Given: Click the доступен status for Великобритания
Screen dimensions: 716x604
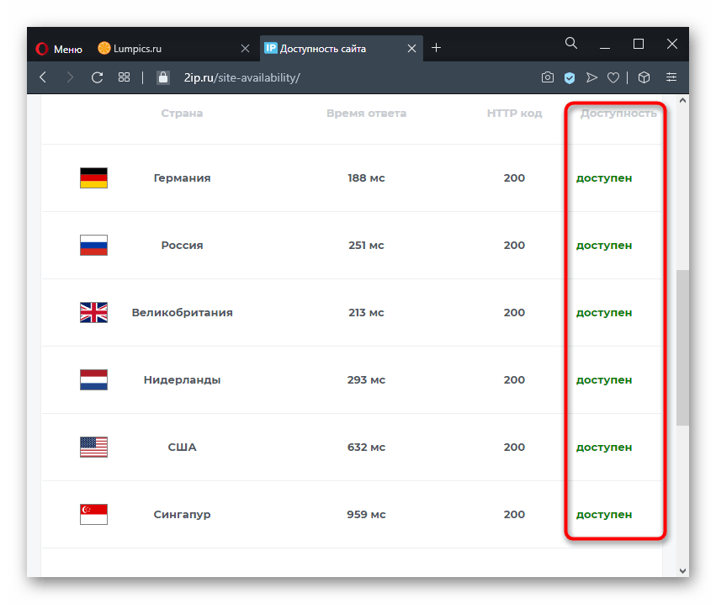Looking at the screenshot, I should (x=603, y=313).
